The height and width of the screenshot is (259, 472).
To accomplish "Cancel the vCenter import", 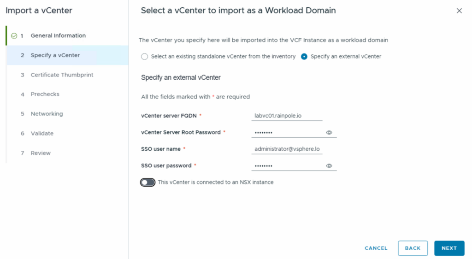I will (x=376, y=248).
